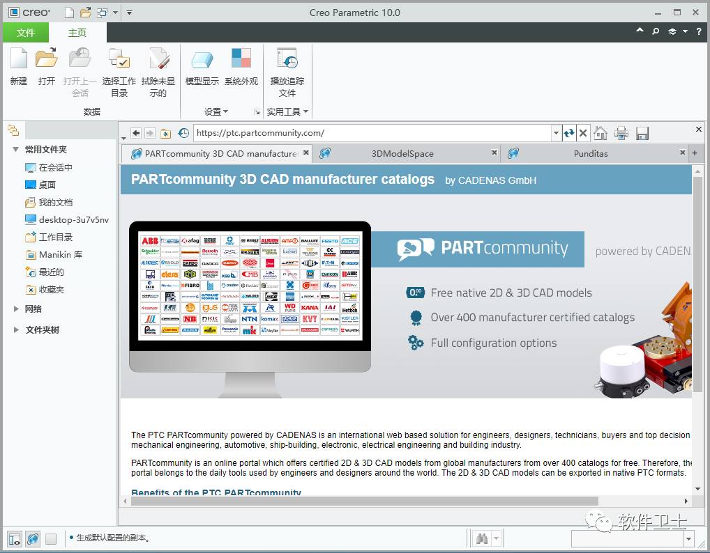Click the browser address field
The width and height of the screenshot is (710, 553).
pos(373,133)
